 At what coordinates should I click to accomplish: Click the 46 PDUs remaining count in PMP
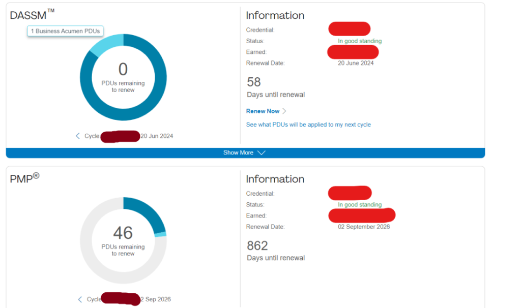(123, 233)
